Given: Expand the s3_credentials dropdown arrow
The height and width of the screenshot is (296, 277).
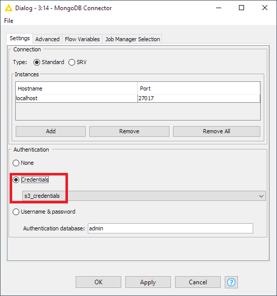Looking at the screenshot, I should (261, 196).
